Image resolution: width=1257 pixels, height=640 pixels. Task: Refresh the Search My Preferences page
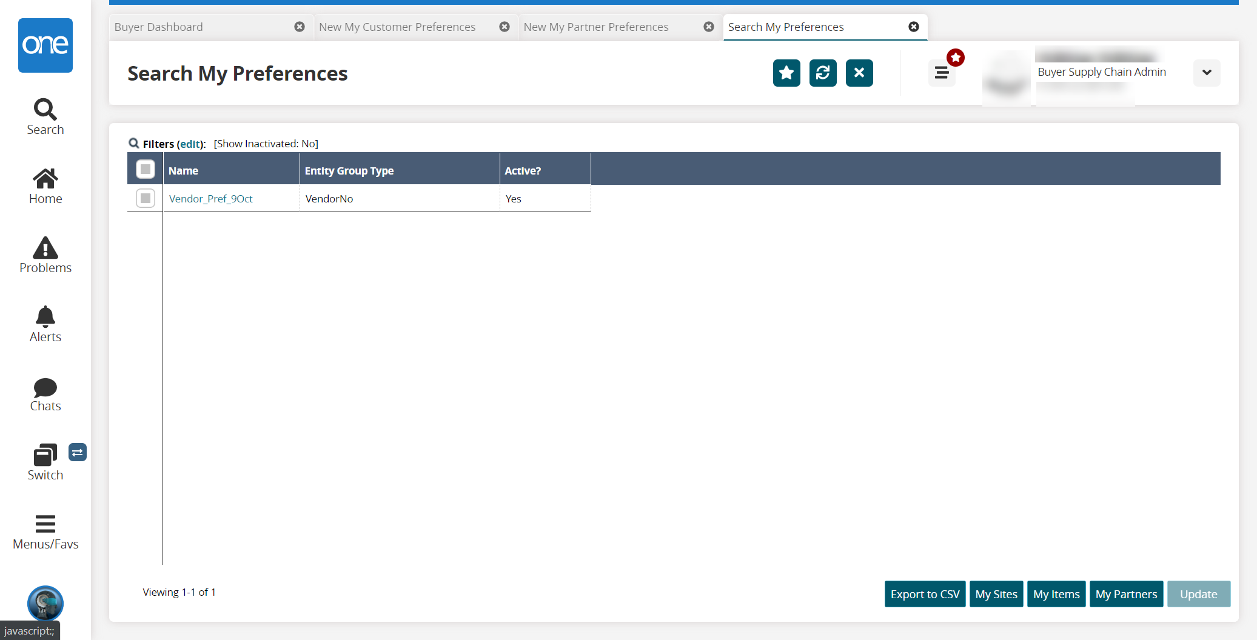click(x=823, y=73)
